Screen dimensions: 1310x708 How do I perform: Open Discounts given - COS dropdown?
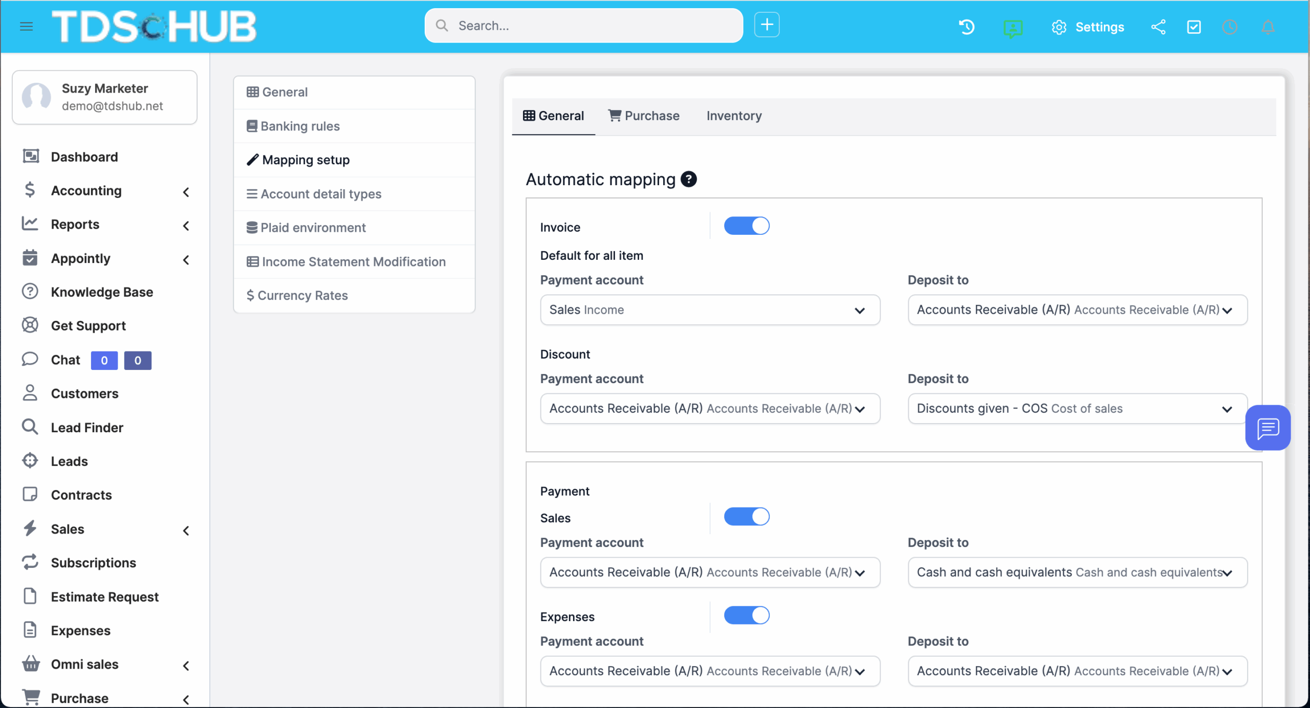pos(1077,408)
